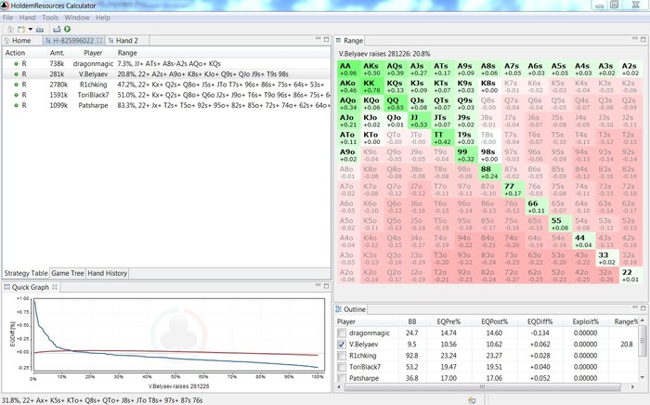
Task: Maximize the hand editor panel
Action: coord(327,39)
